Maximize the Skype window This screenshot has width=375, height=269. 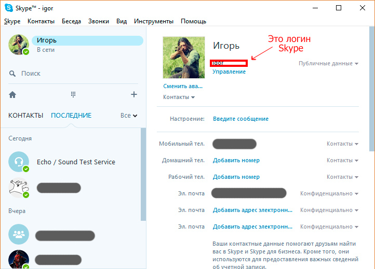pos(339,8)
